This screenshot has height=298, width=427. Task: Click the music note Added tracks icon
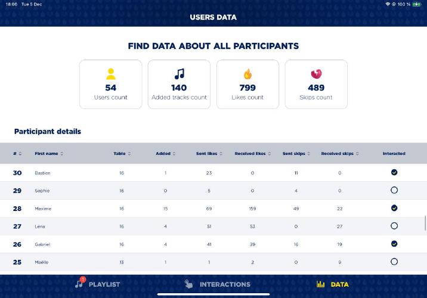[x=179, y=74]
